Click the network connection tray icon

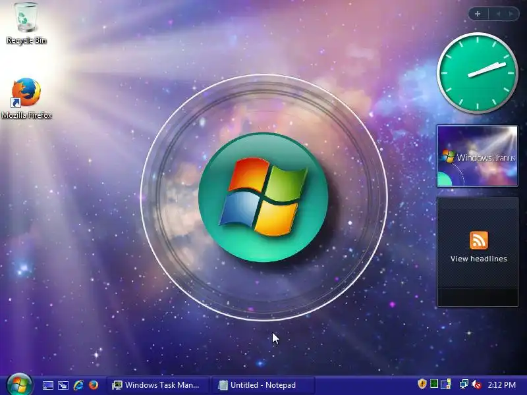(x=464, y=384)
